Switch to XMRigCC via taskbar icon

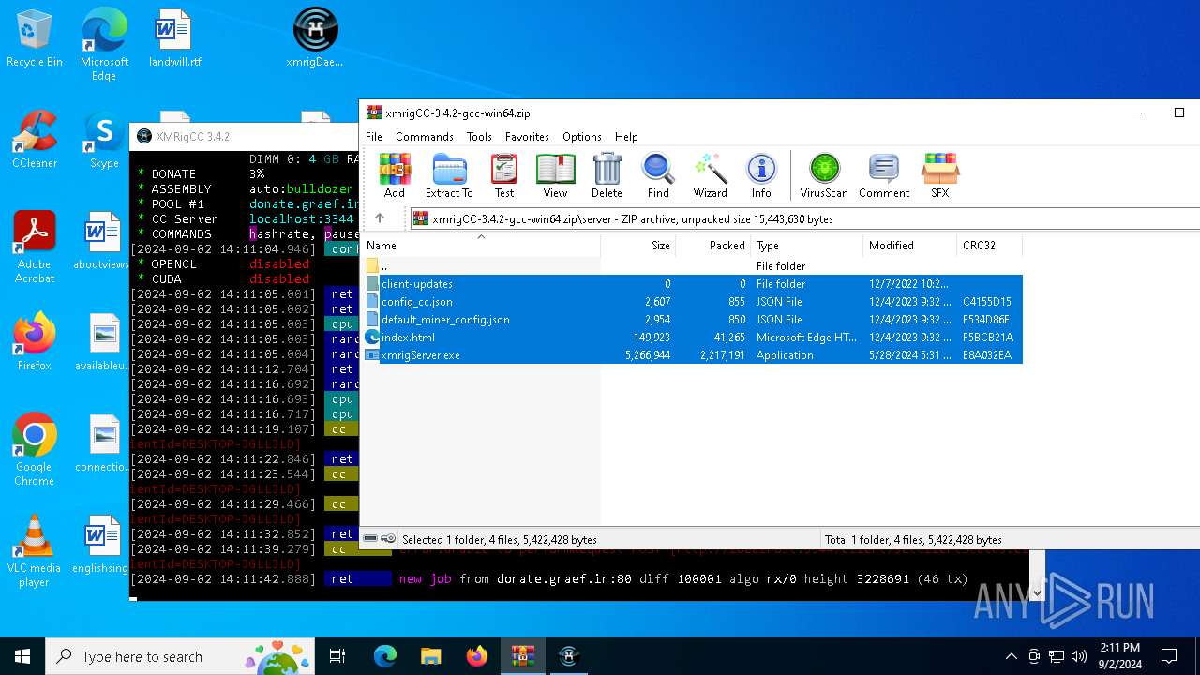click(568, 656)
